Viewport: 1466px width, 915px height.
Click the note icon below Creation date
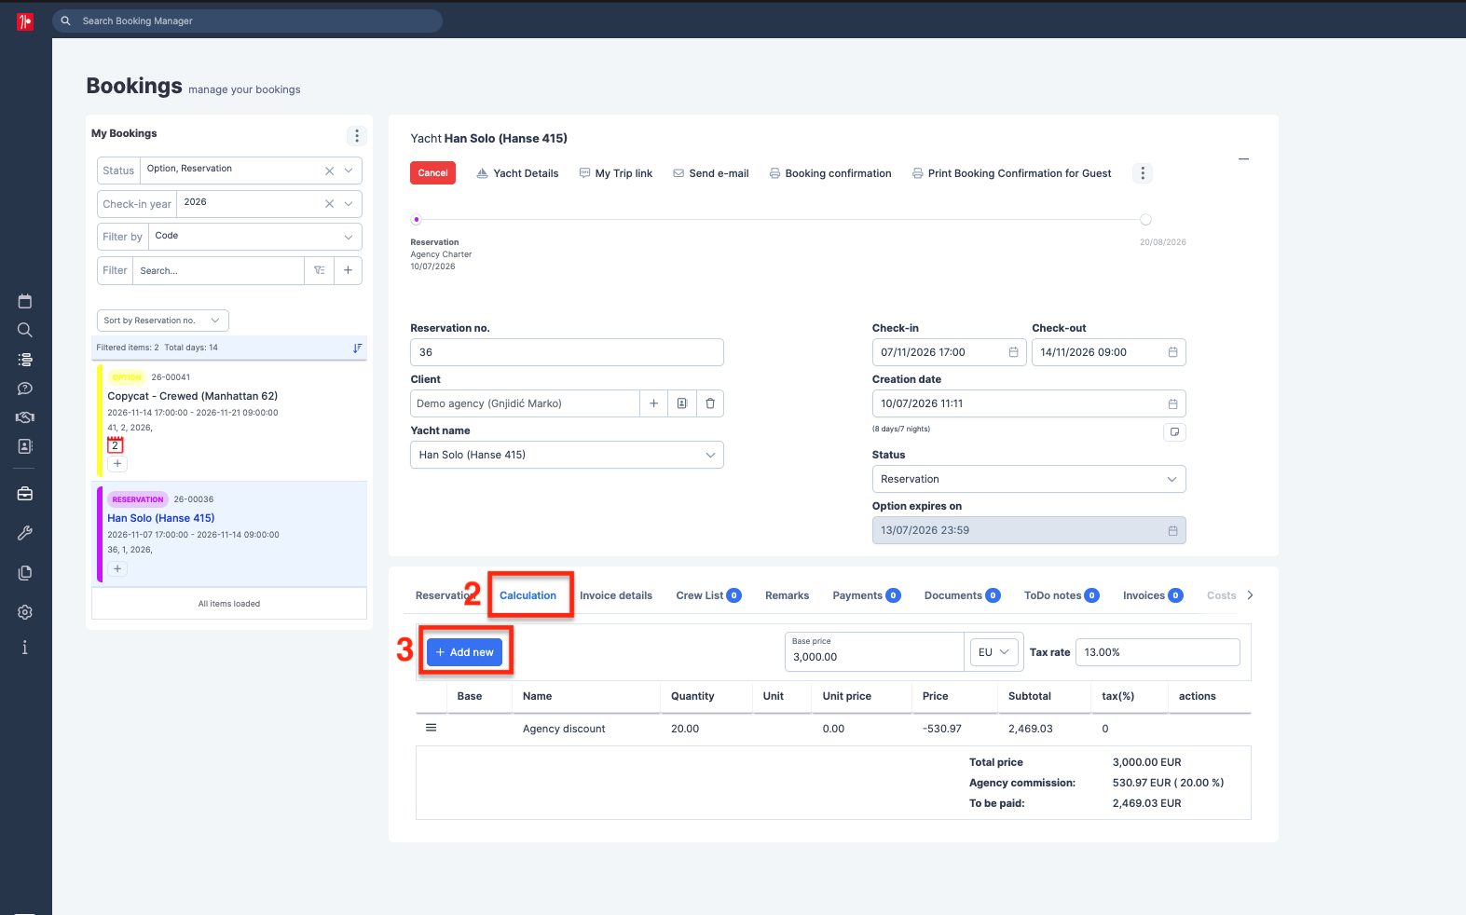point(1174,432)
